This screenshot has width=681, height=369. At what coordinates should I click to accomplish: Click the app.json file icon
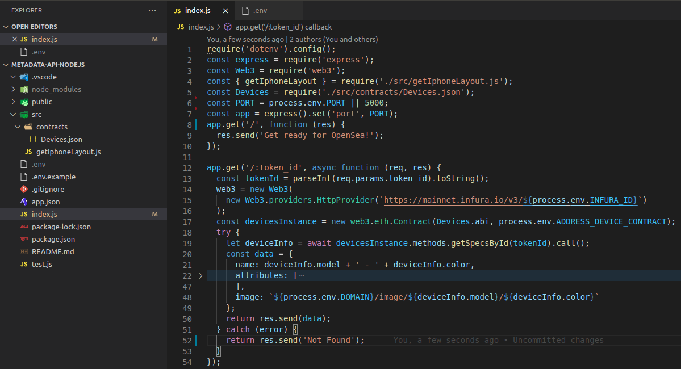pyautogui.click(x=24, y=202)
